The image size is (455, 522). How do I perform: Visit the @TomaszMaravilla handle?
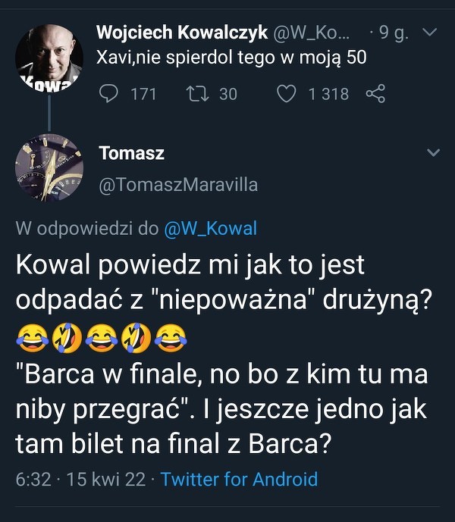click(178, 185)
